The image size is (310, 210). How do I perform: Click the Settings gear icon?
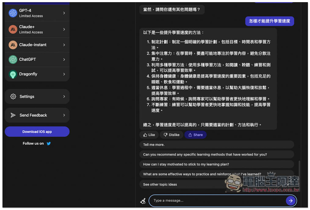(x=13, y=96)
